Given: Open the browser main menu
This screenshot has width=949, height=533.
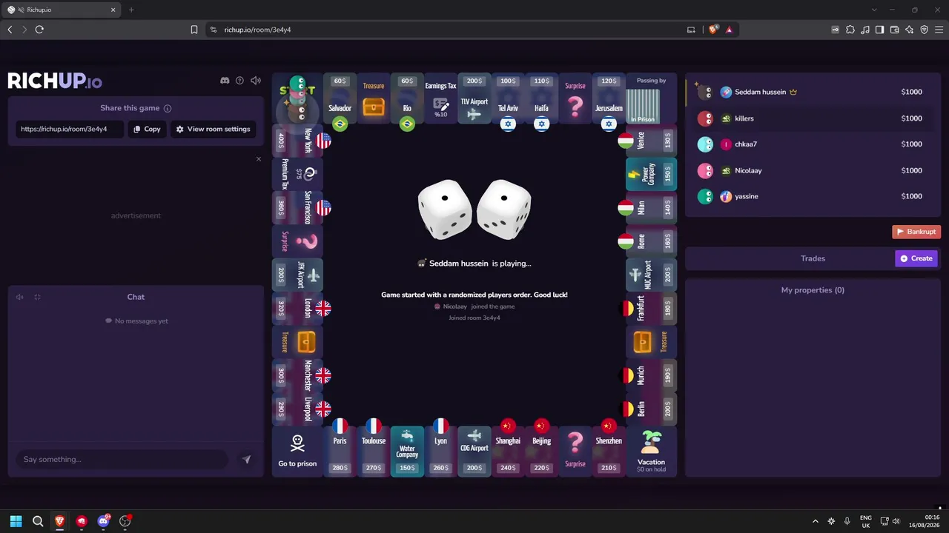Looking at the screenshot, I should (939, 30).
